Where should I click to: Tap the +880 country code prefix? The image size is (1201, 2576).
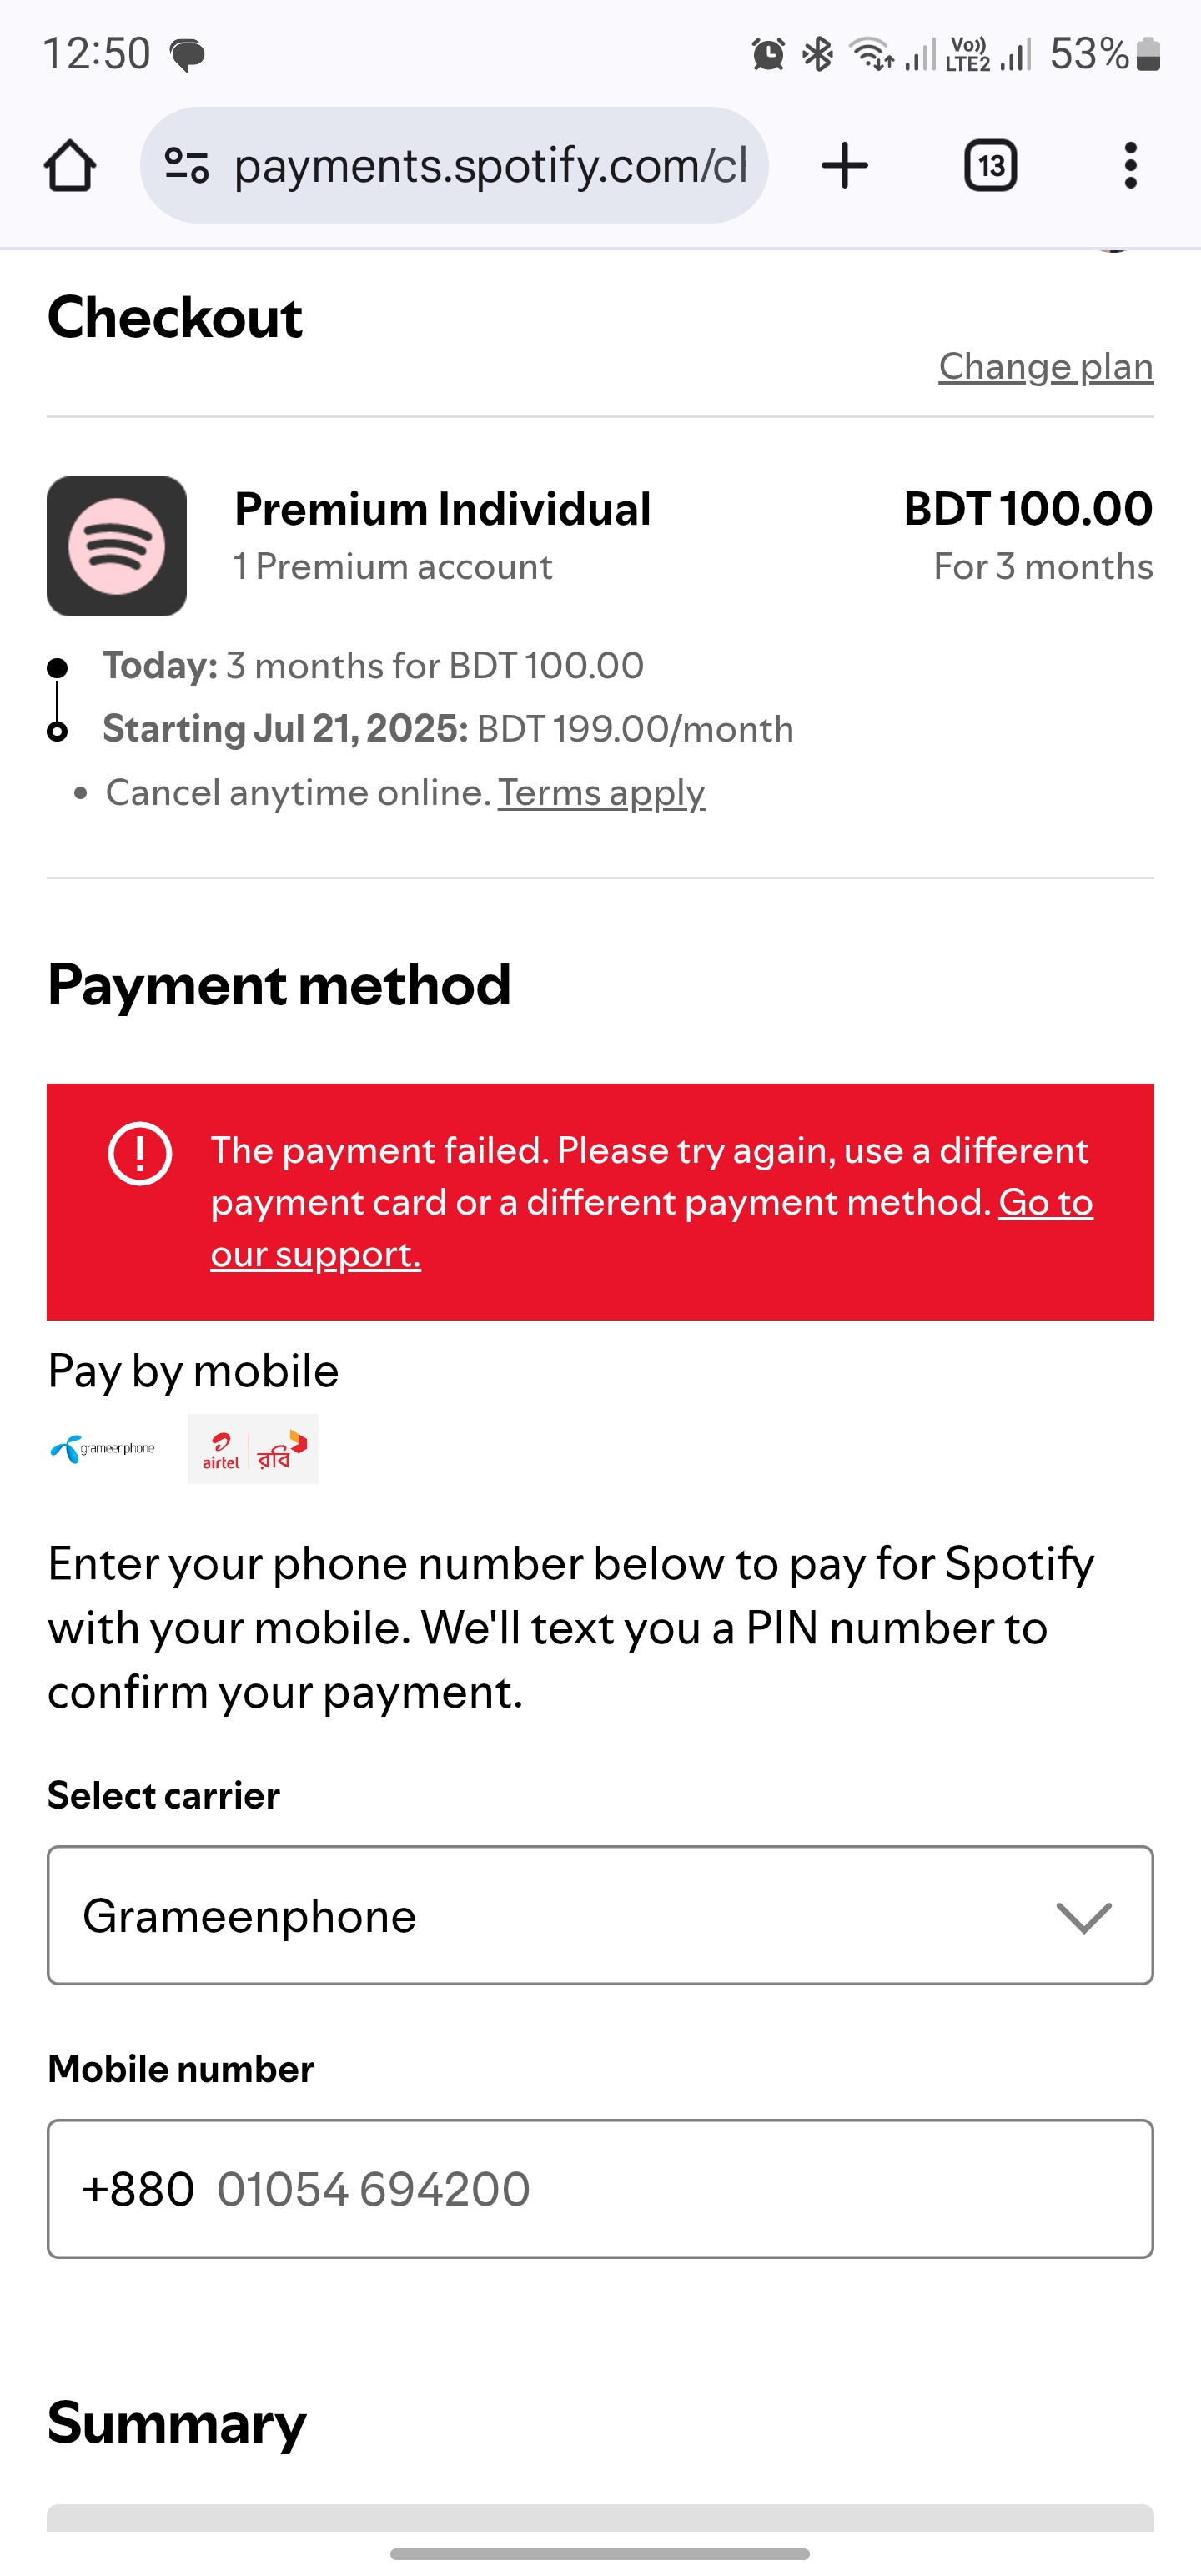(138, 2189)
